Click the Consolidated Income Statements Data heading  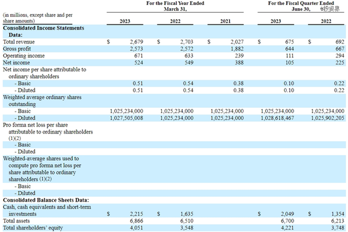(44, 32)
